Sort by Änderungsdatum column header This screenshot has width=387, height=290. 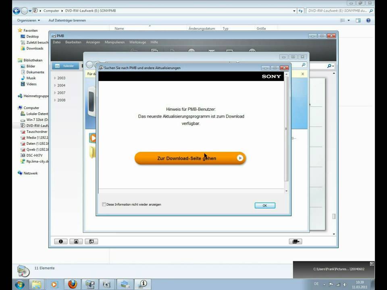(202, 28)
